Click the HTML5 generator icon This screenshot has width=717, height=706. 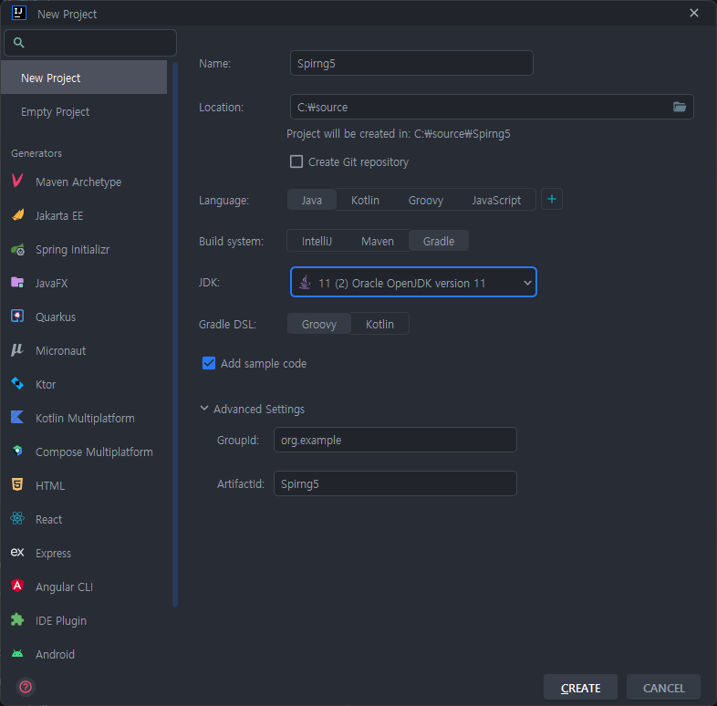click(17, 484)
